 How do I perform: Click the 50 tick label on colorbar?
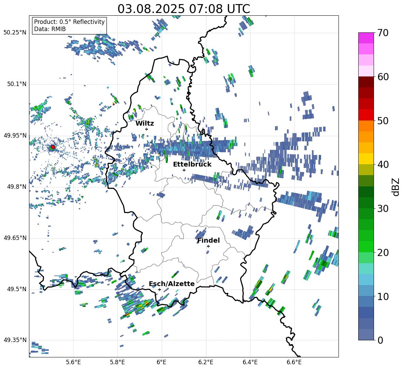pyautogui.click(x=383, y=120)
